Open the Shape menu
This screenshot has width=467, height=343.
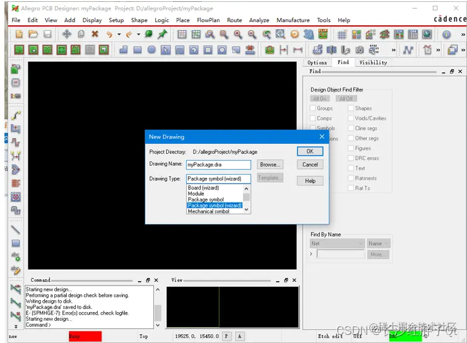coord(139,20)
